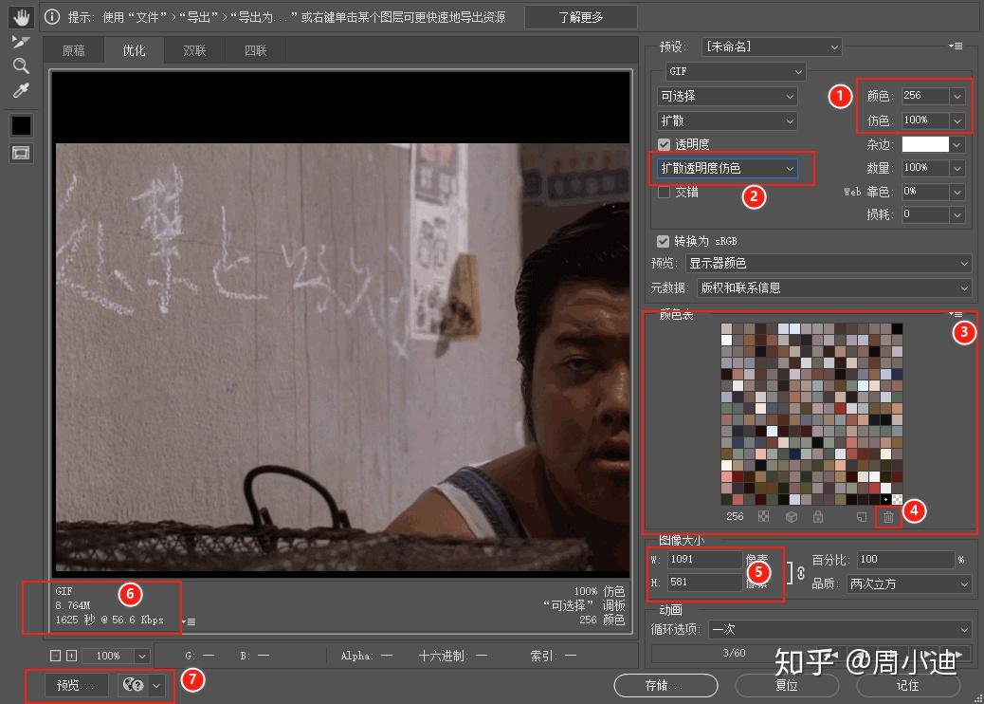Click the 百分比 field showing 100
Screen dimensions: 984x704
905,560
